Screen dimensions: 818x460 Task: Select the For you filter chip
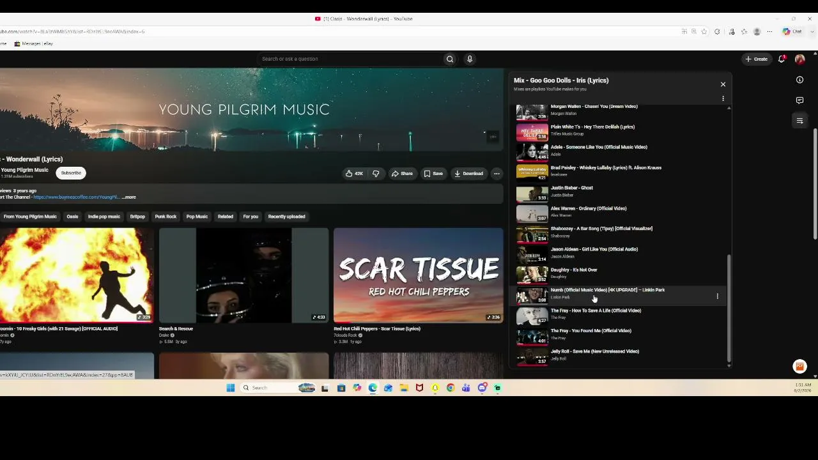251,217
